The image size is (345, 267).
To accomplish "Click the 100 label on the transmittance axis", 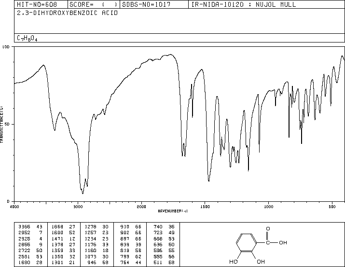I will pyautogui.click(x=6, y=47).
